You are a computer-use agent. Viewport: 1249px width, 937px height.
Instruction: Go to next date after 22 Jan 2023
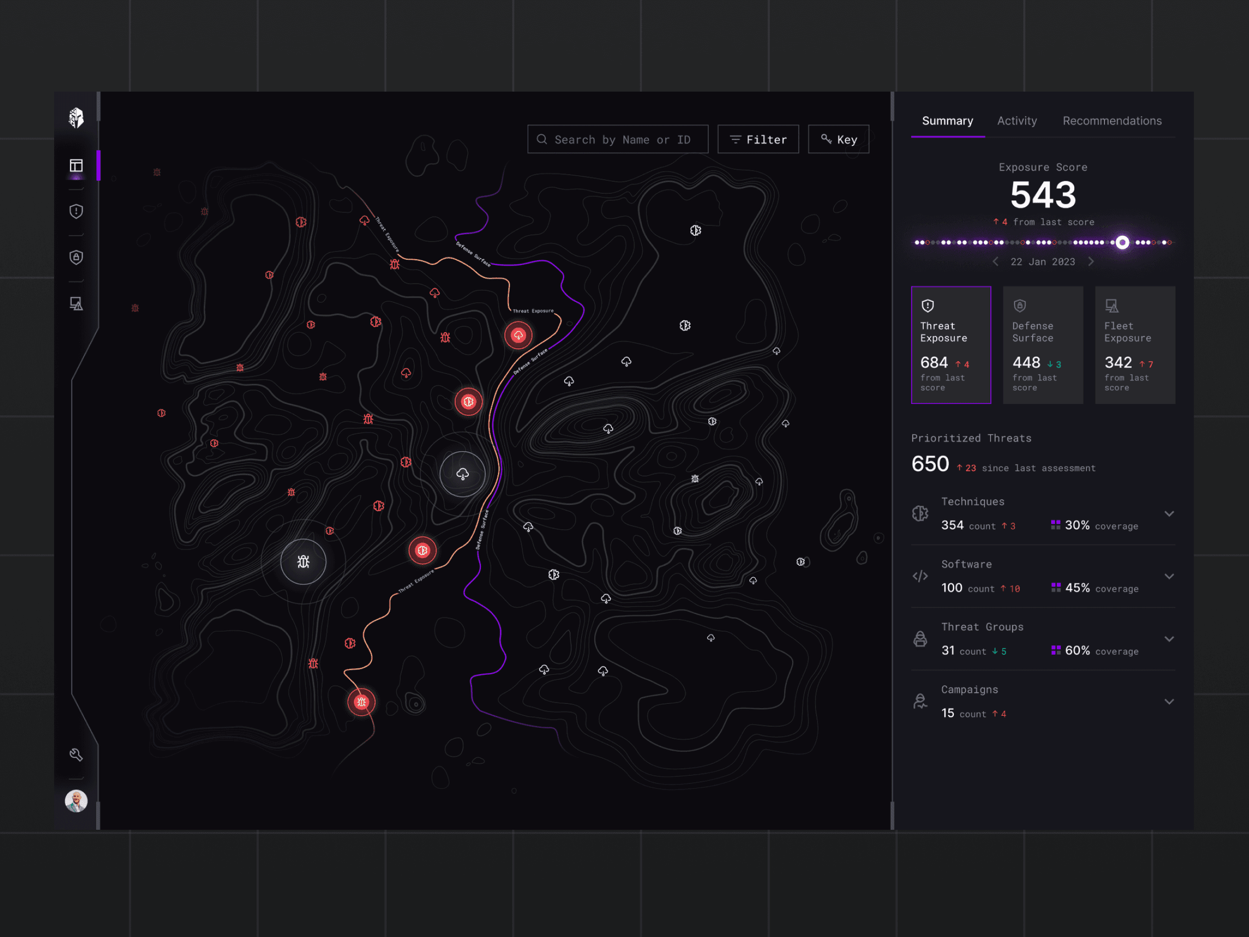point(1091,261)
